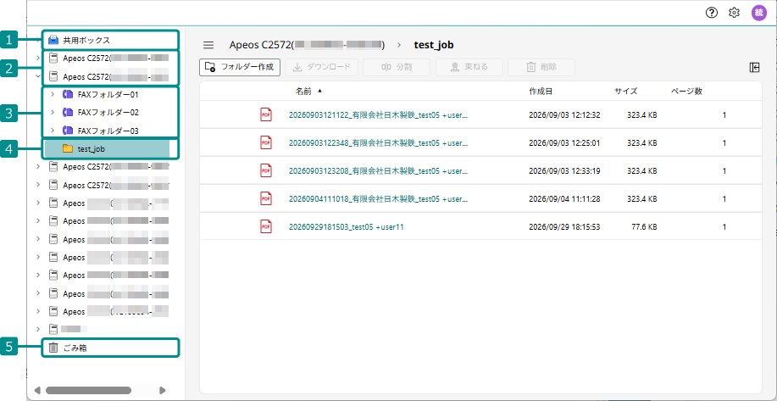Click the test_job breadcrumb segment
777x401 pixels.
coord(434,45)
